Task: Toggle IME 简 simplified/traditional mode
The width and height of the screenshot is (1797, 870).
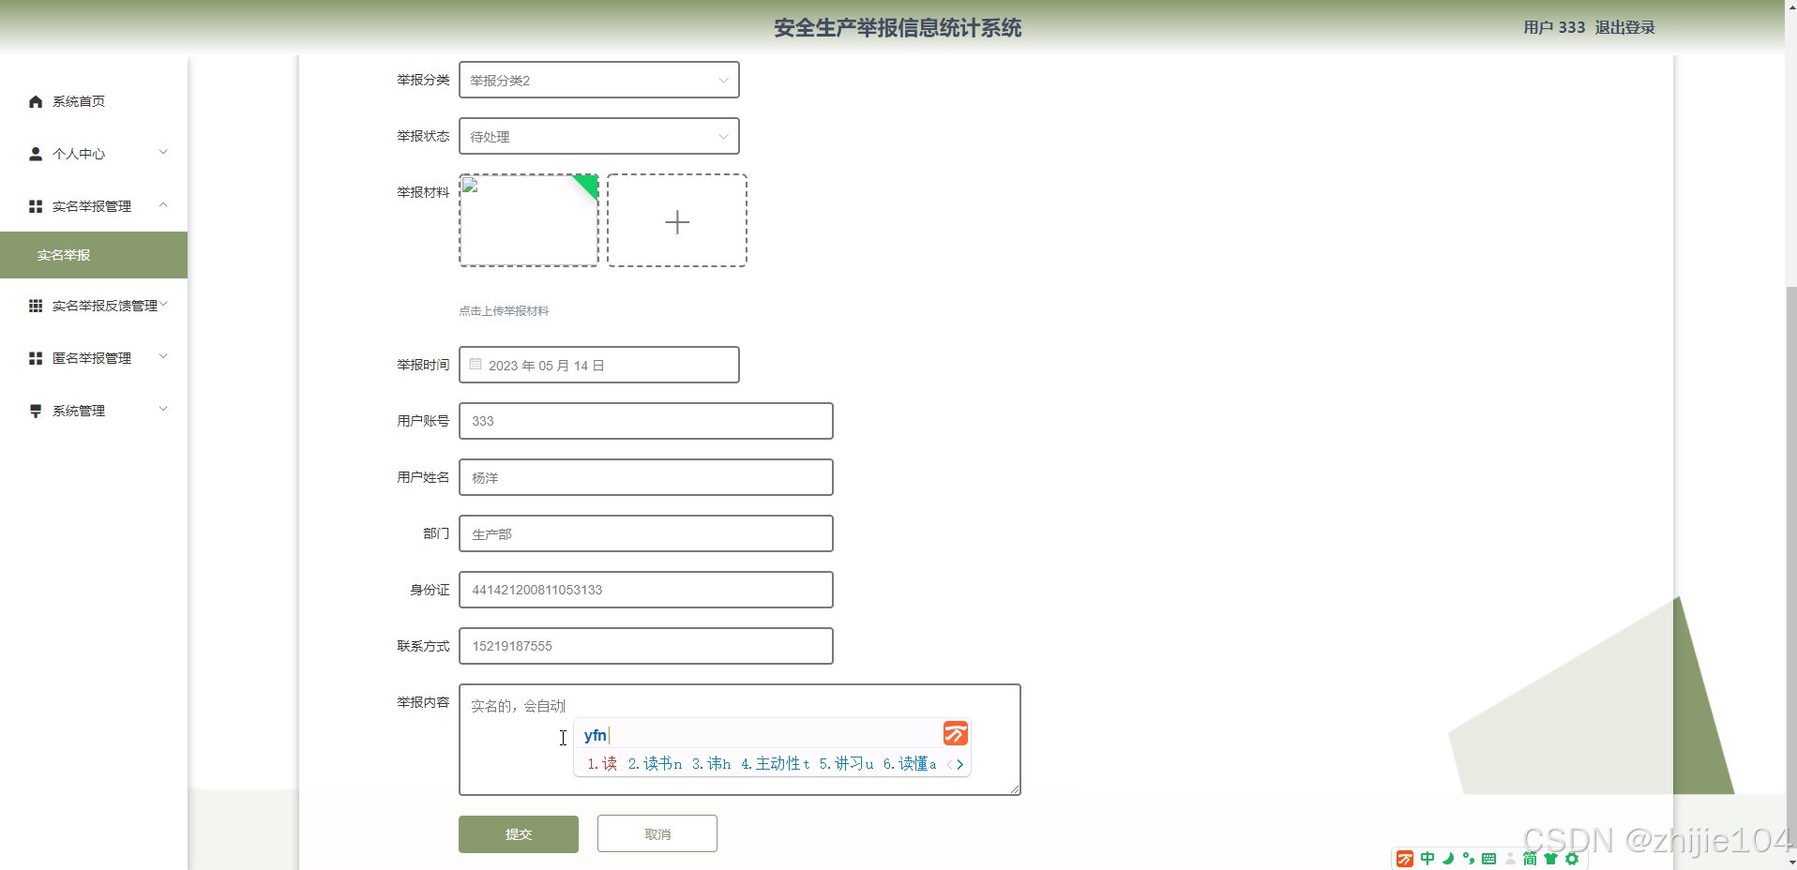Action: click(1530, 859)
